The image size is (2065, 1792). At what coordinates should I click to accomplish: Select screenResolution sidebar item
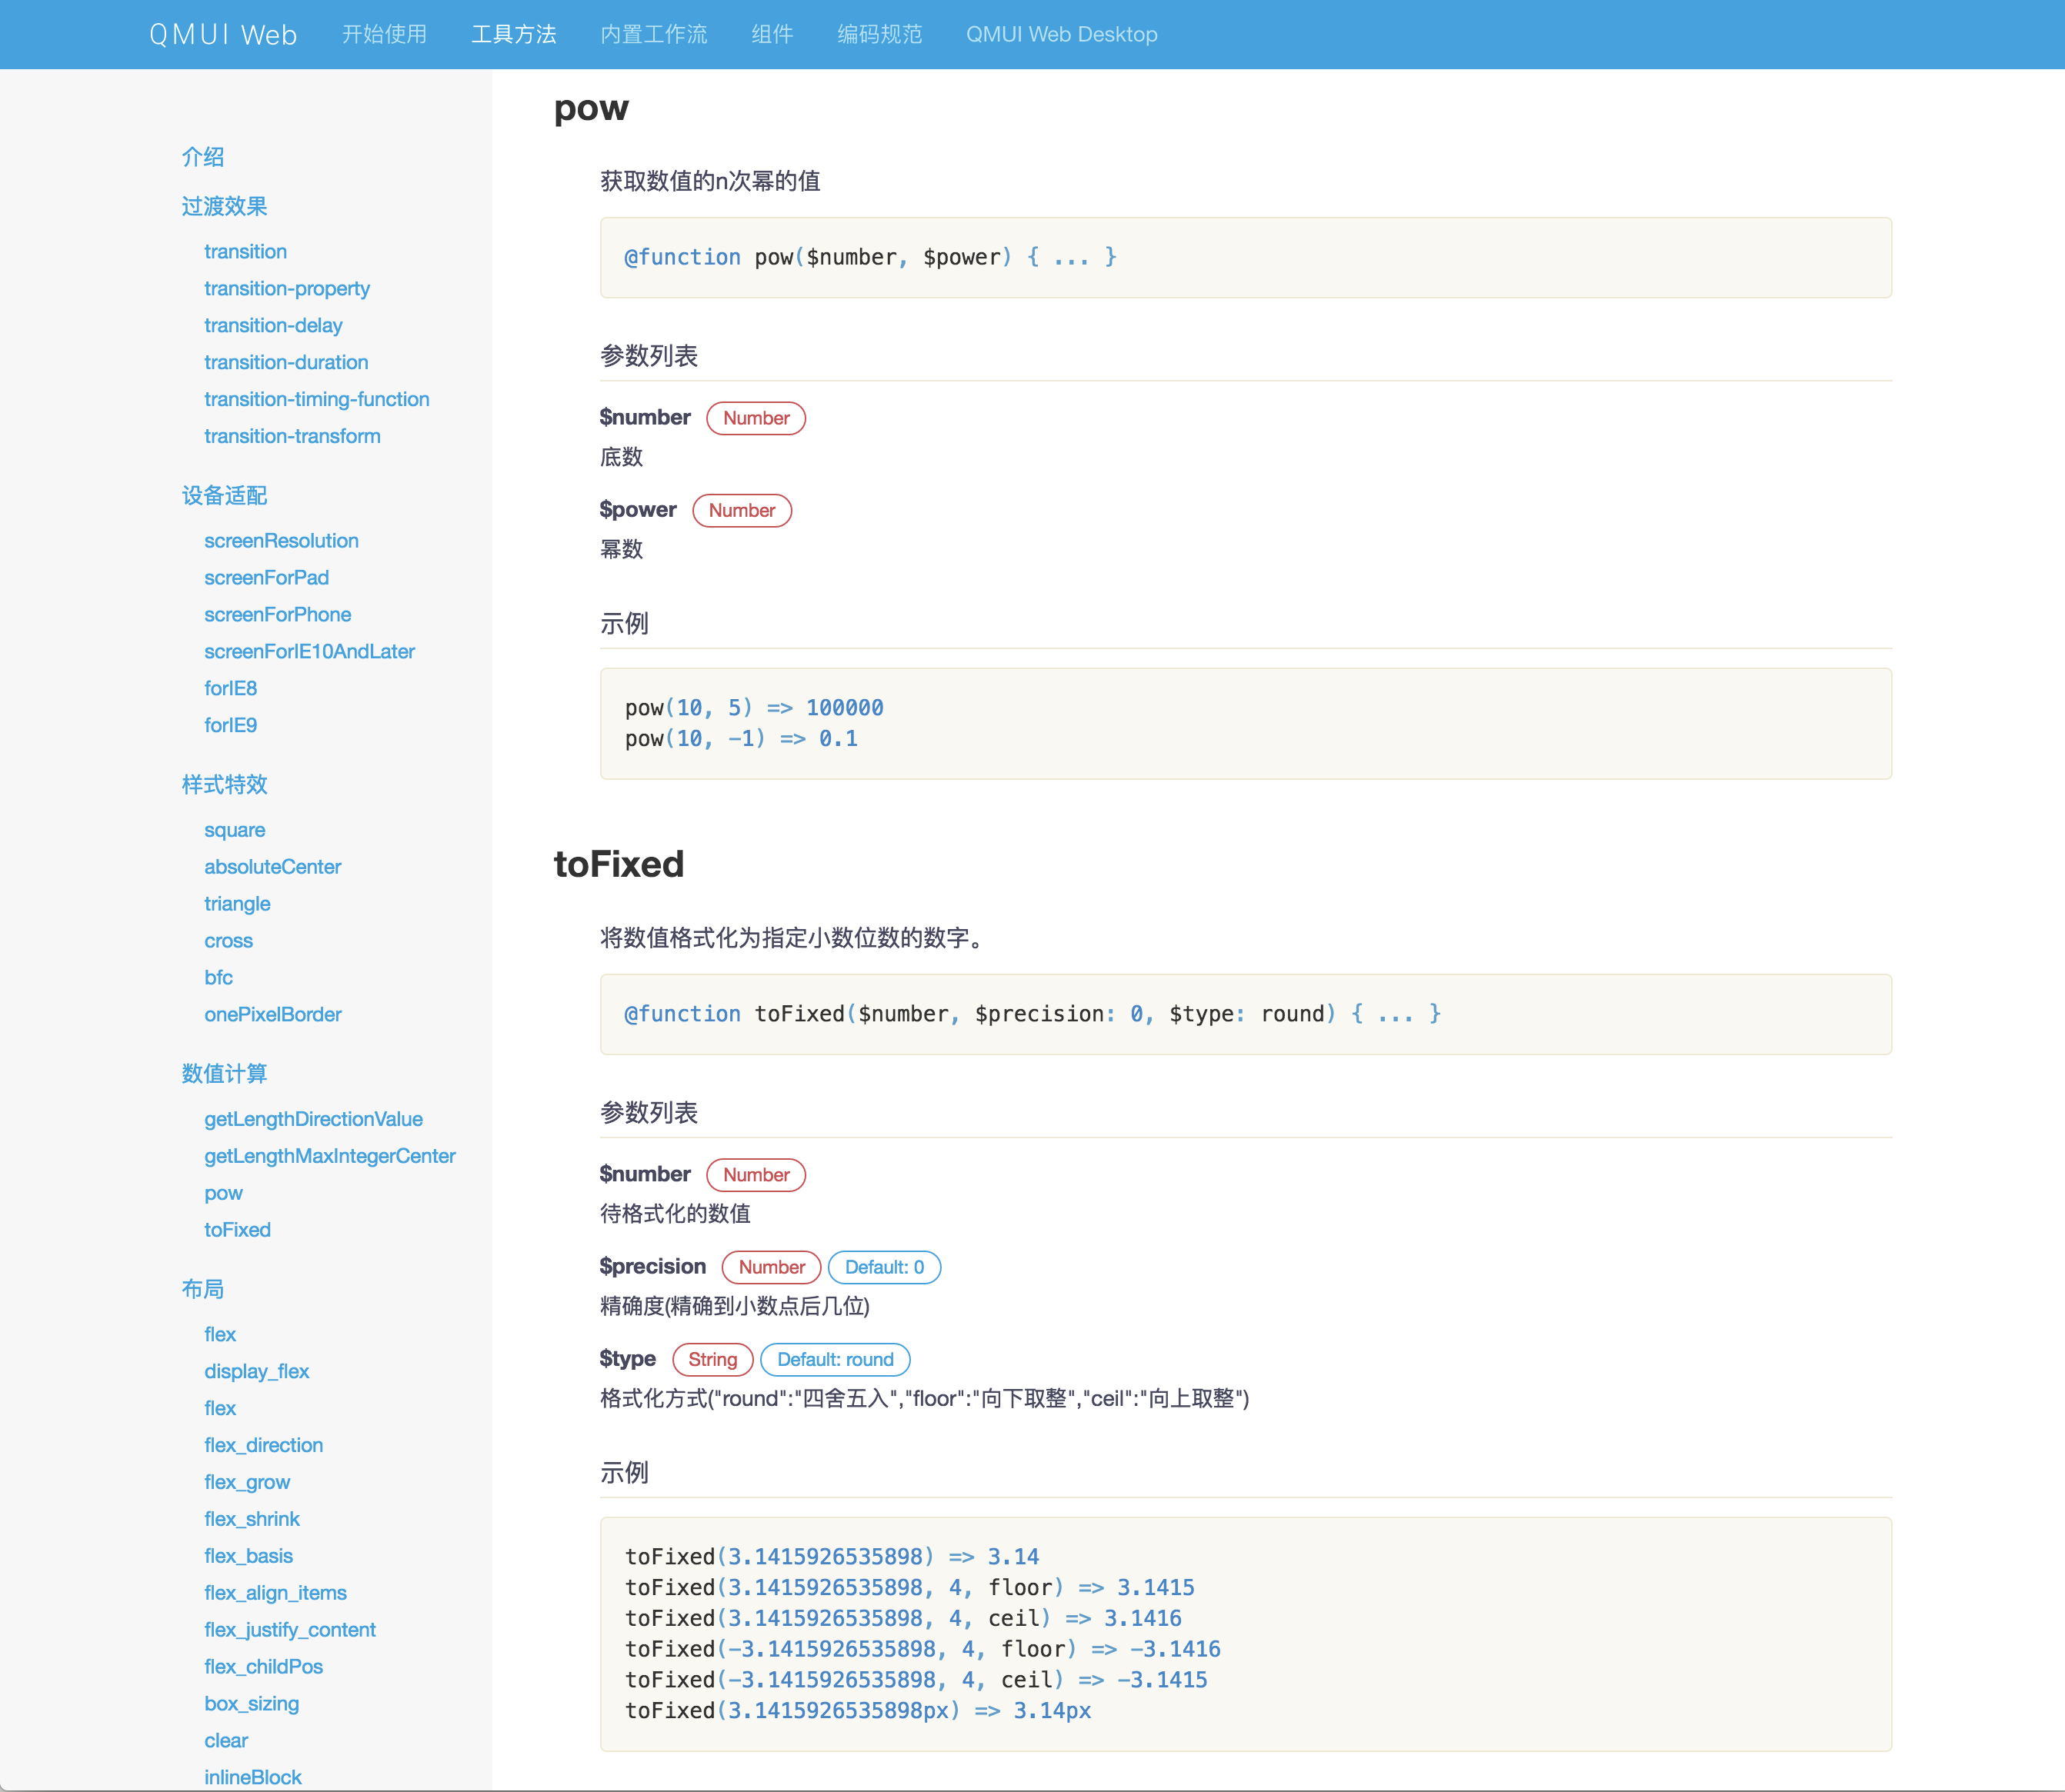pyautogui.click(x=279, y=541)
